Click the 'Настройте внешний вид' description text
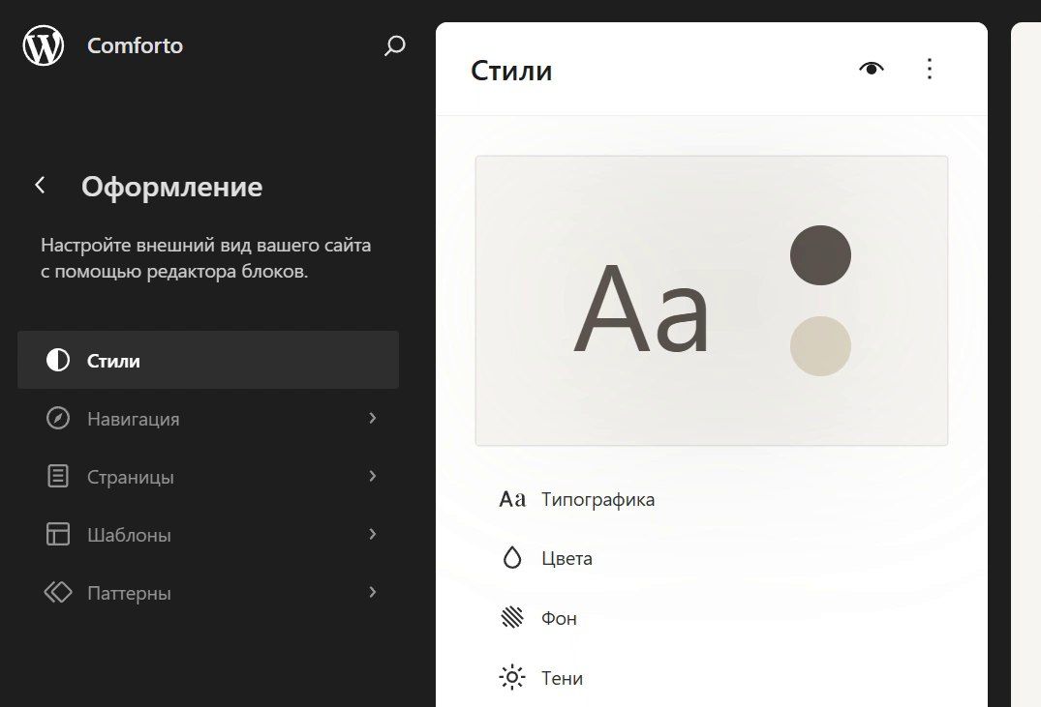The width and height of the screenshot is (1041, 707). pos(206,258)
